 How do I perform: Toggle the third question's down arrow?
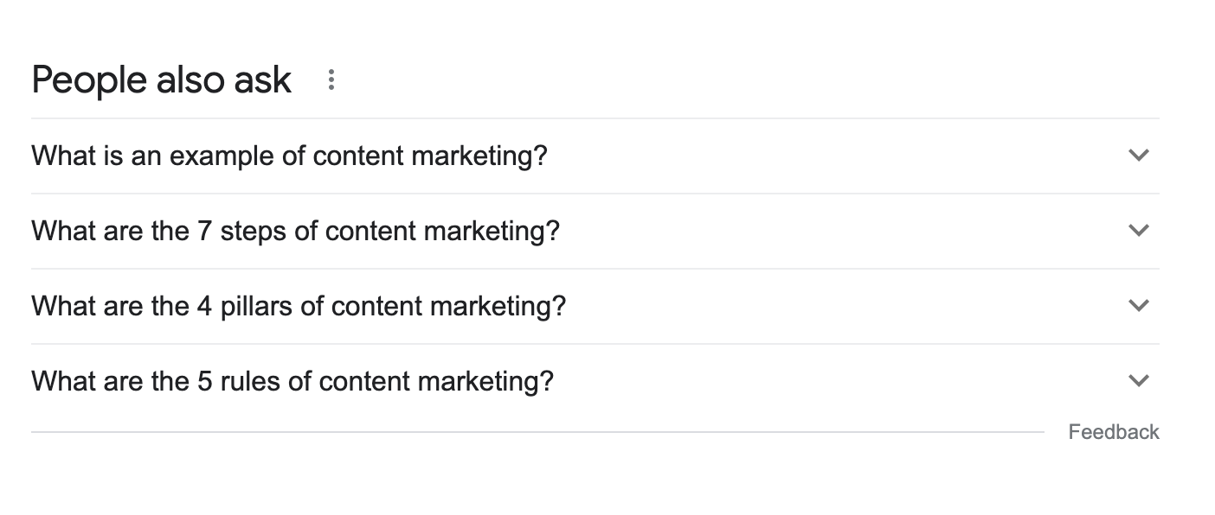pos(1139,306)
